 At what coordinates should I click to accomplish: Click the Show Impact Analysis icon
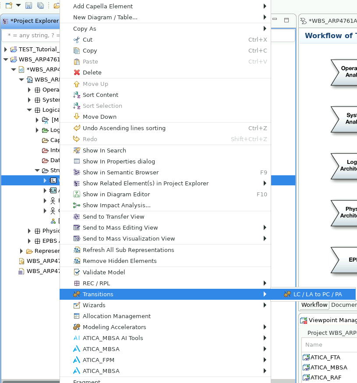coord(77,206)
